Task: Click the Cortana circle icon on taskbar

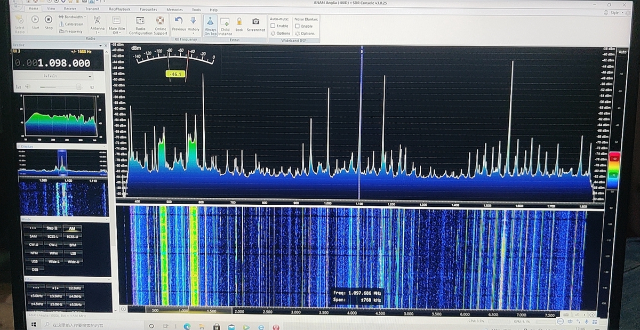Action: coord(151,326)
